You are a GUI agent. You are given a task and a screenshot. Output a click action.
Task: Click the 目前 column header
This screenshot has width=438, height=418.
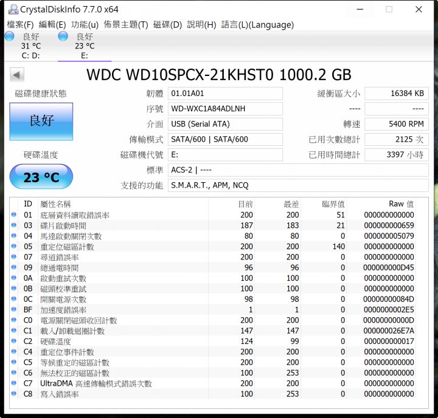(x=245, y=204)
